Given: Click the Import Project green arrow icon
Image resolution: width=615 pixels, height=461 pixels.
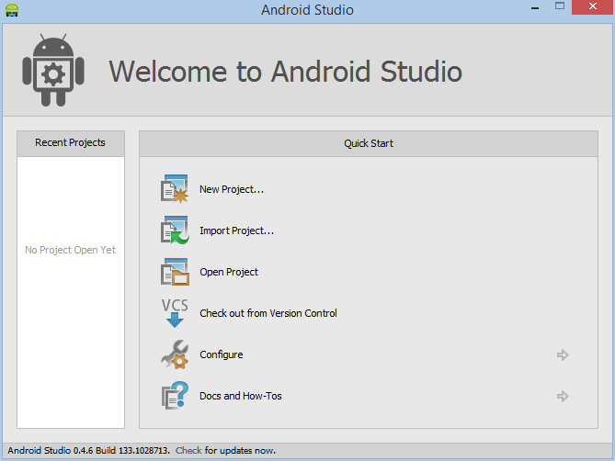Looking at the screenshot, I should click(175, 230).
